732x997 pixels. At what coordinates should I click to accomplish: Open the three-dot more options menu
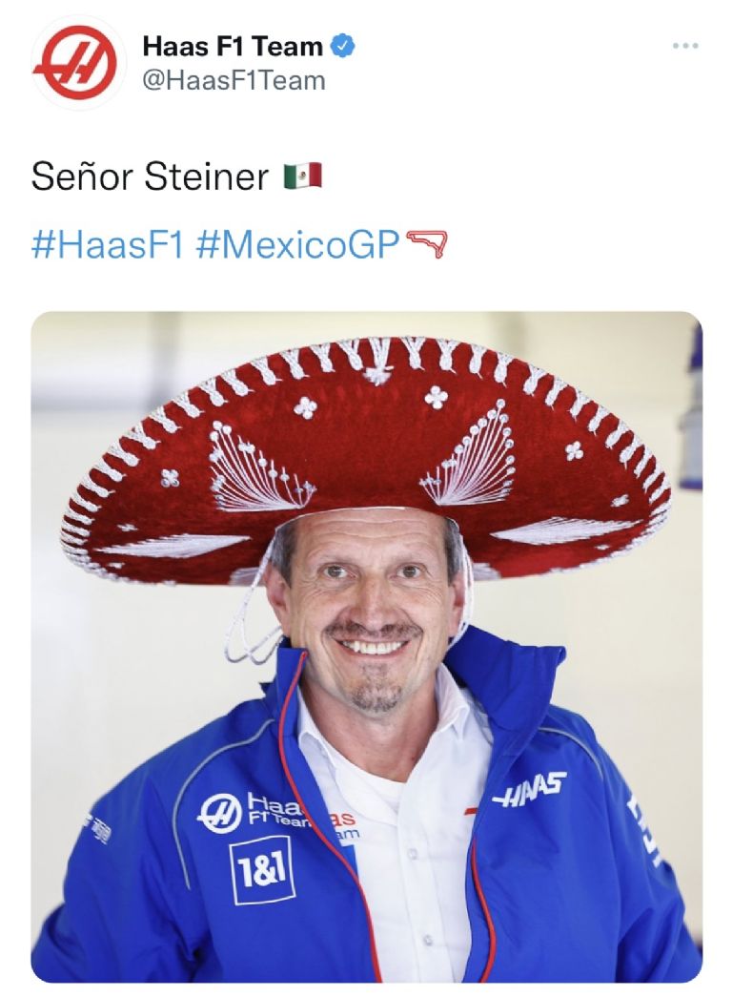[685, 45]
